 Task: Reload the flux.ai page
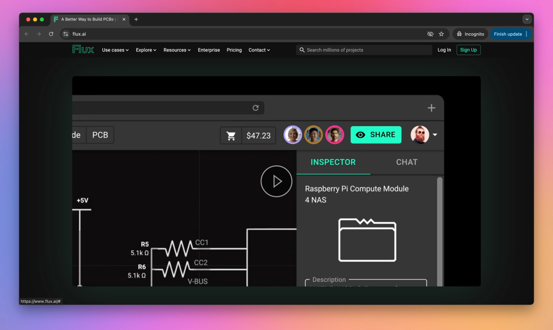(51, 34)
